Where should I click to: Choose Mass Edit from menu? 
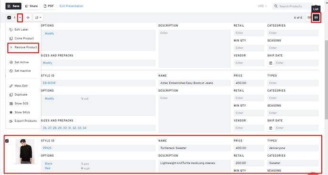coord(21,86)
